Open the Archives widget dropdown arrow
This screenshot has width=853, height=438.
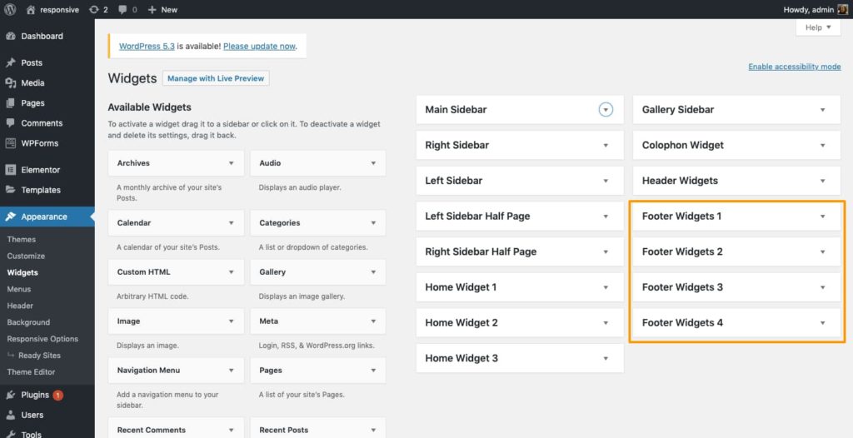pyautogui.click(x=232, y=163)
